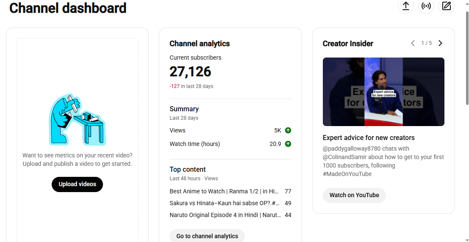Click the Views 5K value
The image size is (469, 242).
tap(278, 131)
